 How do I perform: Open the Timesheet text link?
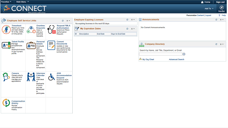pos(16,26)
